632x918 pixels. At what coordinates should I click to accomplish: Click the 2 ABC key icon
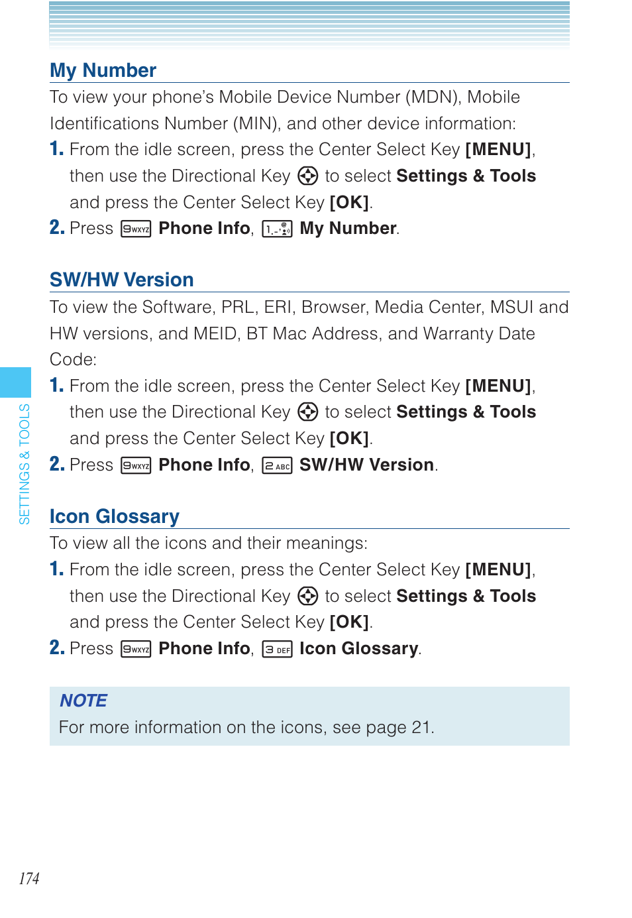pyautogui.click(x=277, y=465)
